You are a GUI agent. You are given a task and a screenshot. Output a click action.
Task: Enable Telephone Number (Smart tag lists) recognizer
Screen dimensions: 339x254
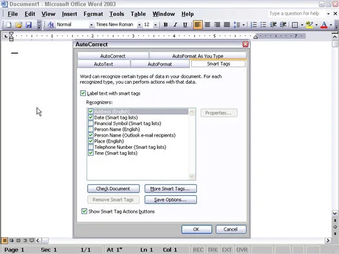[x=90, y=147]
